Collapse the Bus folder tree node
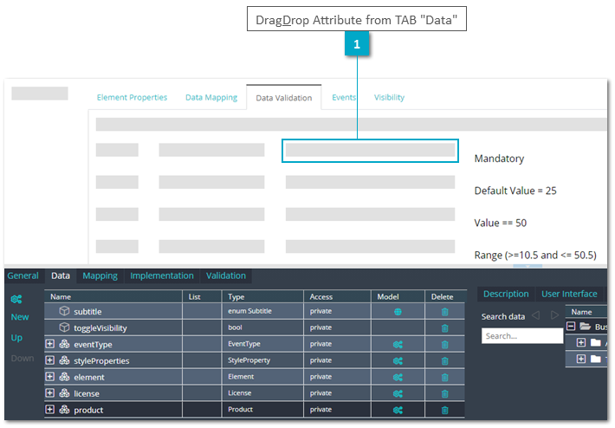The image size is (615, 428). pyautogui.click(x=571, y=326)
